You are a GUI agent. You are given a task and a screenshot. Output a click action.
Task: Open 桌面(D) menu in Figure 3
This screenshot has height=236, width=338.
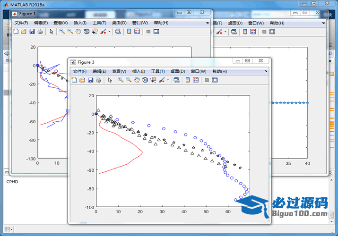point(178,71)
